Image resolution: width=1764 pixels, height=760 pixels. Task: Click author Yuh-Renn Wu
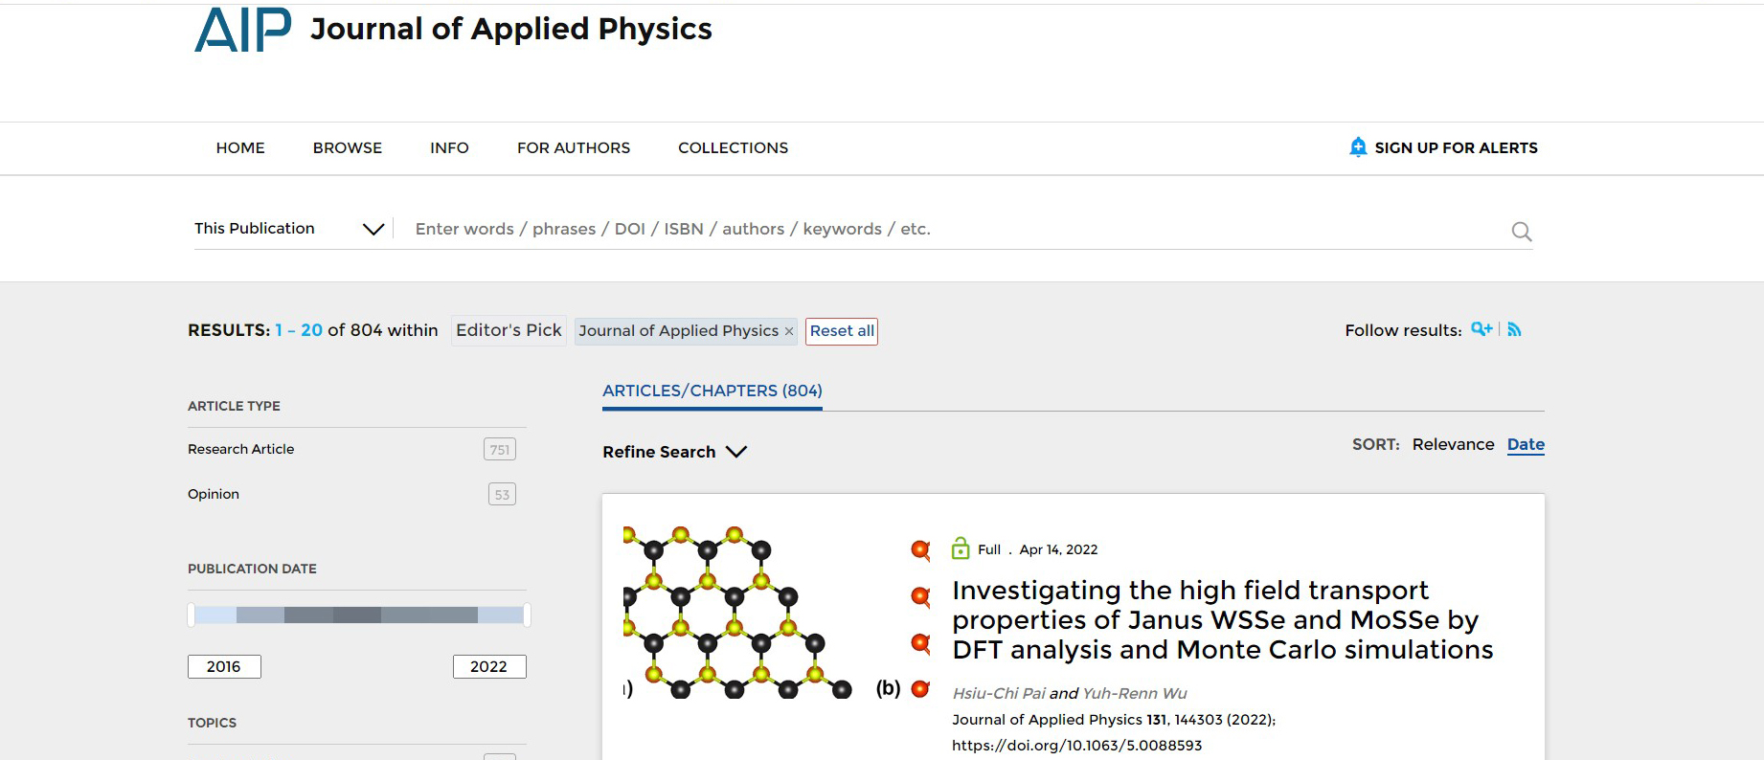pyautogui.click(x=1135, y=693)
